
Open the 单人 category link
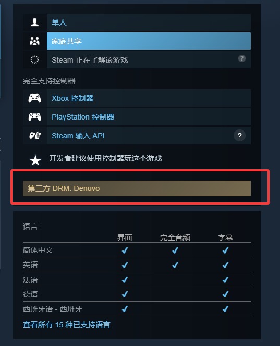[x=59, y=22]
